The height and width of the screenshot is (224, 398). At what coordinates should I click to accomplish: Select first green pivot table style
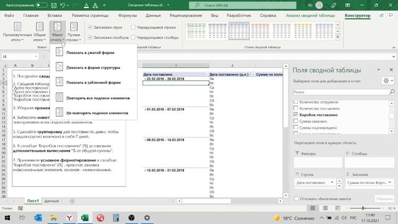pos(197,31)
